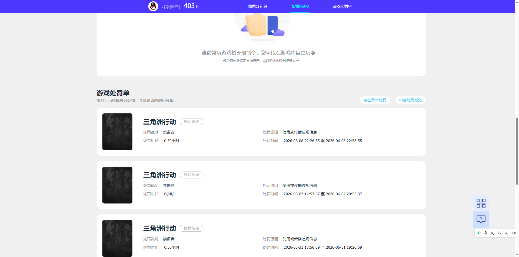519x257 pixels.
Task: Click 处罚结束 badge on the 2026-05-31 record
Action: (191, 228)
